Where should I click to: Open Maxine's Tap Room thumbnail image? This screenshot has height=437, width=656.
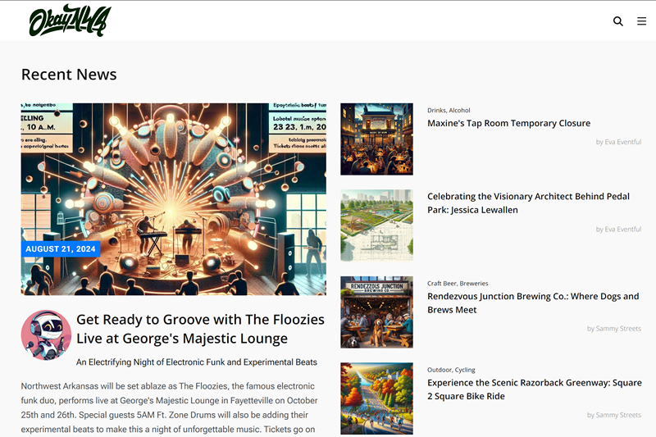376,139
